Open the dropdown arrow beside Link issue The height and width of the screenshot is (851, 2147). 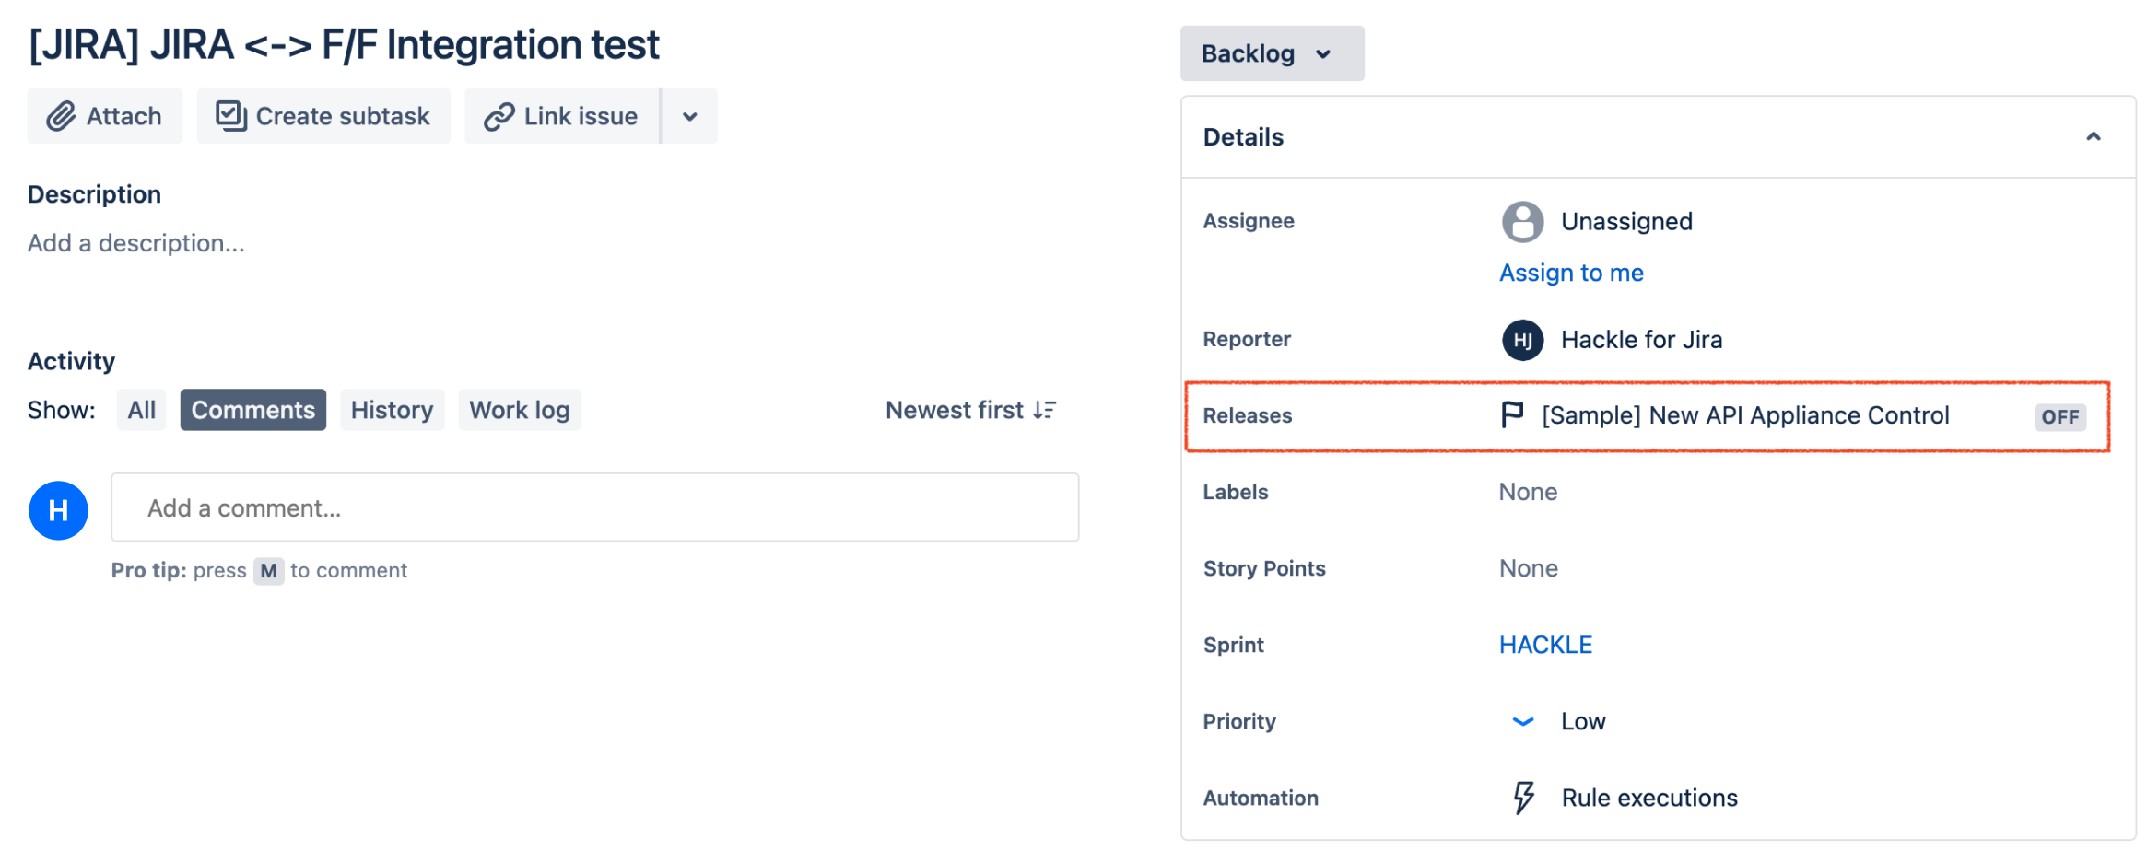[689, 116]
